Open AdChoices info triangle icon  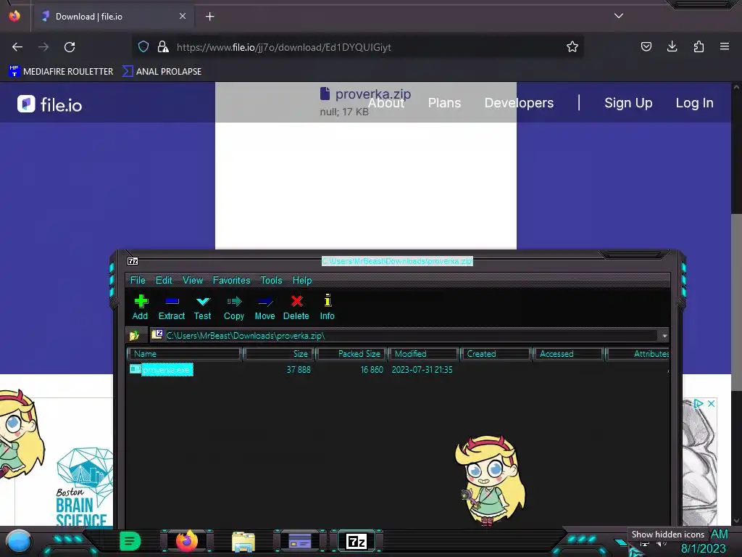click(699, 403)
